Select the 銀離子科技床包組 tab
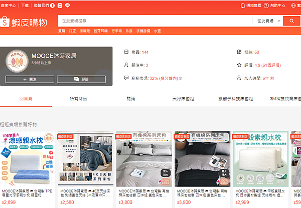Viewport: 301px width, 208px height. (236, 99)
